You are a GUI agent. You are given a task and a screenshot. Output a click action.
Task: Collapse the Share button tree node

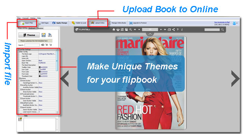(21, 89)
